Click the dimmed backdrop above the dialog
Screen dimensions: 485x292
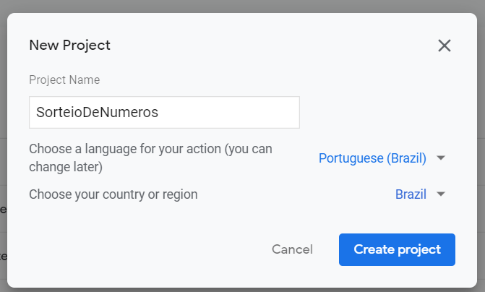point(243,6)
